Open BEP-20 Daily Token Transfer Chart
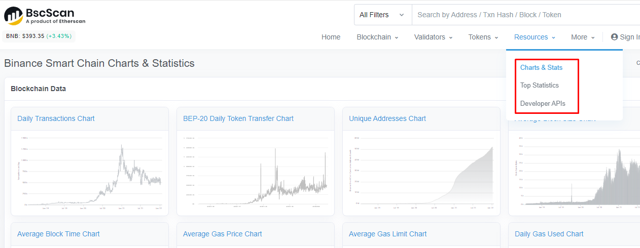Image resolution: width=640 pixels, height=248 pixels. (x=238, y=118)
